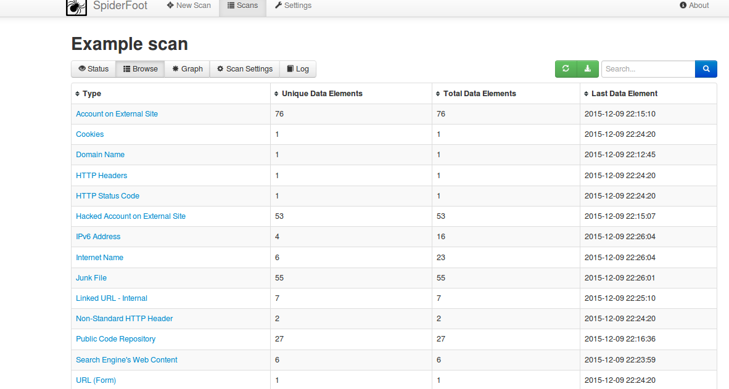This screenshot has height=389, width=729.
Task: Click timestamp 2015-12-09 22:15:07
Action: [620, 216]
